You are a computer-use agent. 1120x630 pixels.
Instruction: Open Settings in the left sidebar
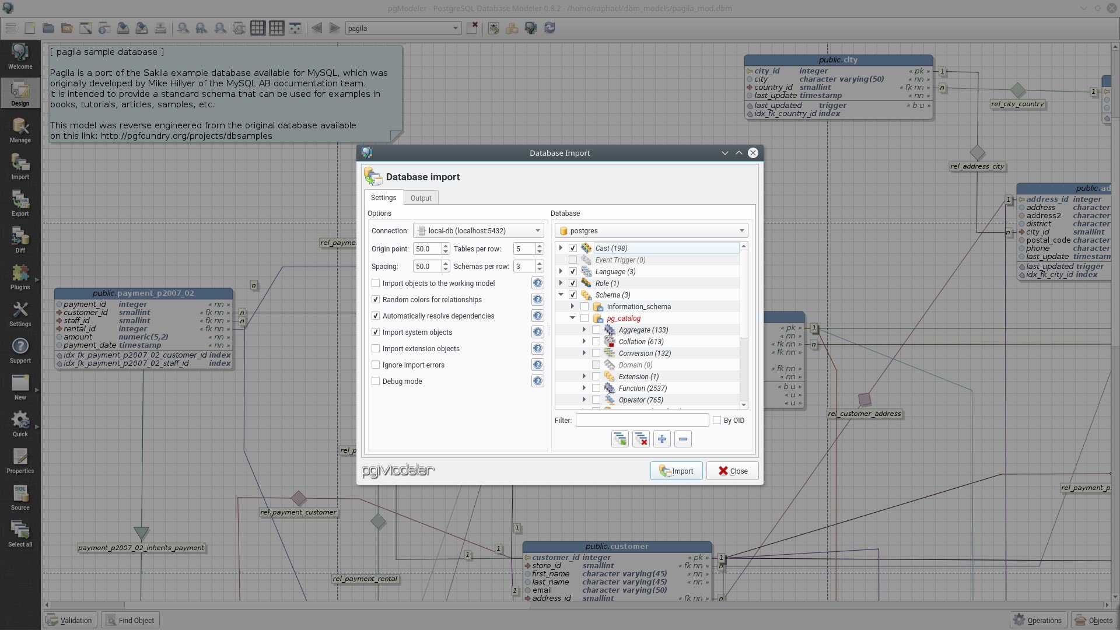(x=20, y=314)
